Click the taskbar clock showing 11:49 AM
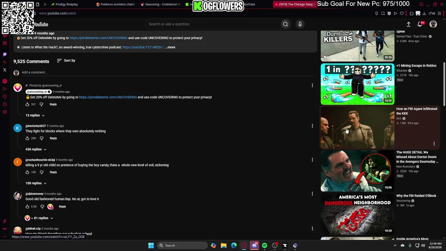The width and height of the screenshot is (446, 251). 436,245
